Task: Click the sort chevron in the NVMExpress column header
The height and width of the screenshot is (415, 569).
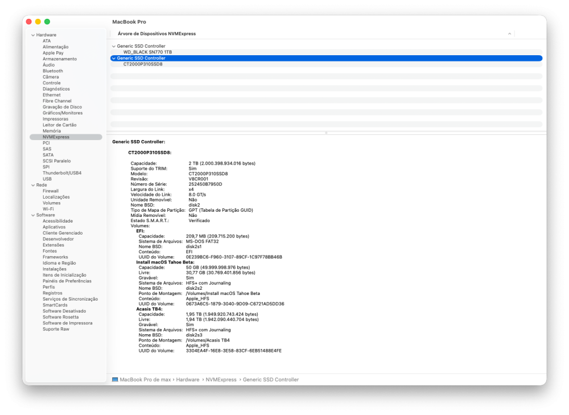Action: coord(509,34)
